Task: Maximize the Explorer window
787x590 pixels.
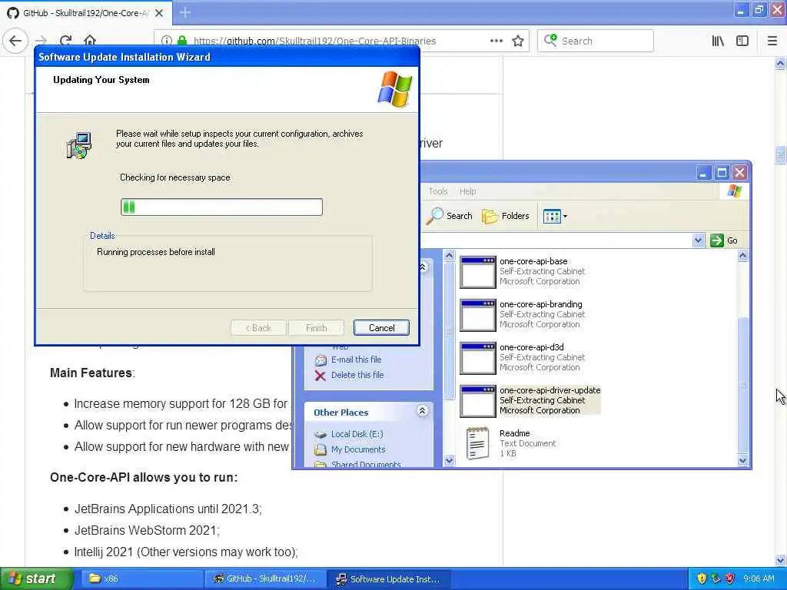Action: point(722,173)
